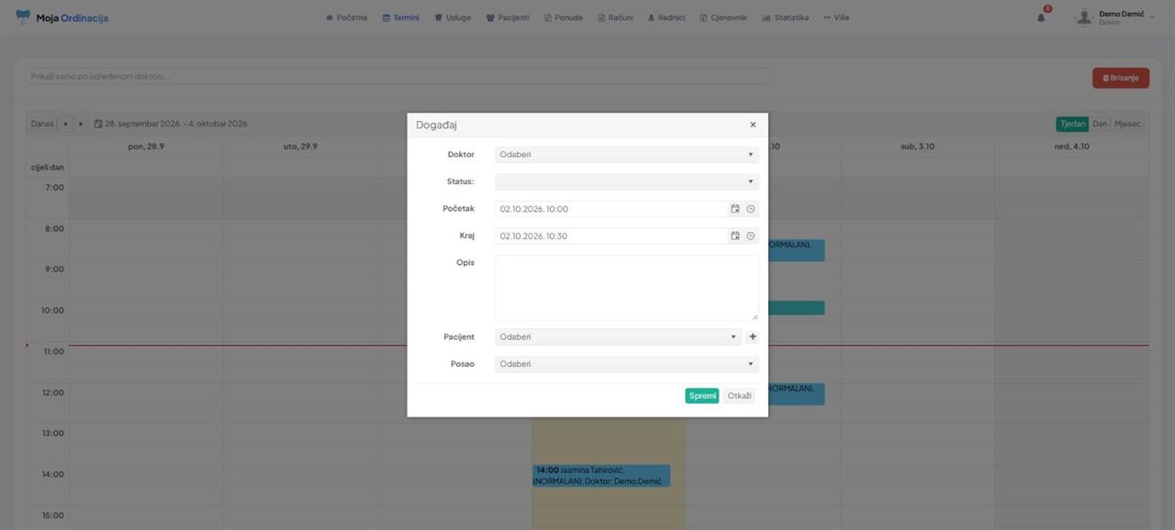Expand the Pacijent dropdown

pyautogui.click(x=618, y=337)
